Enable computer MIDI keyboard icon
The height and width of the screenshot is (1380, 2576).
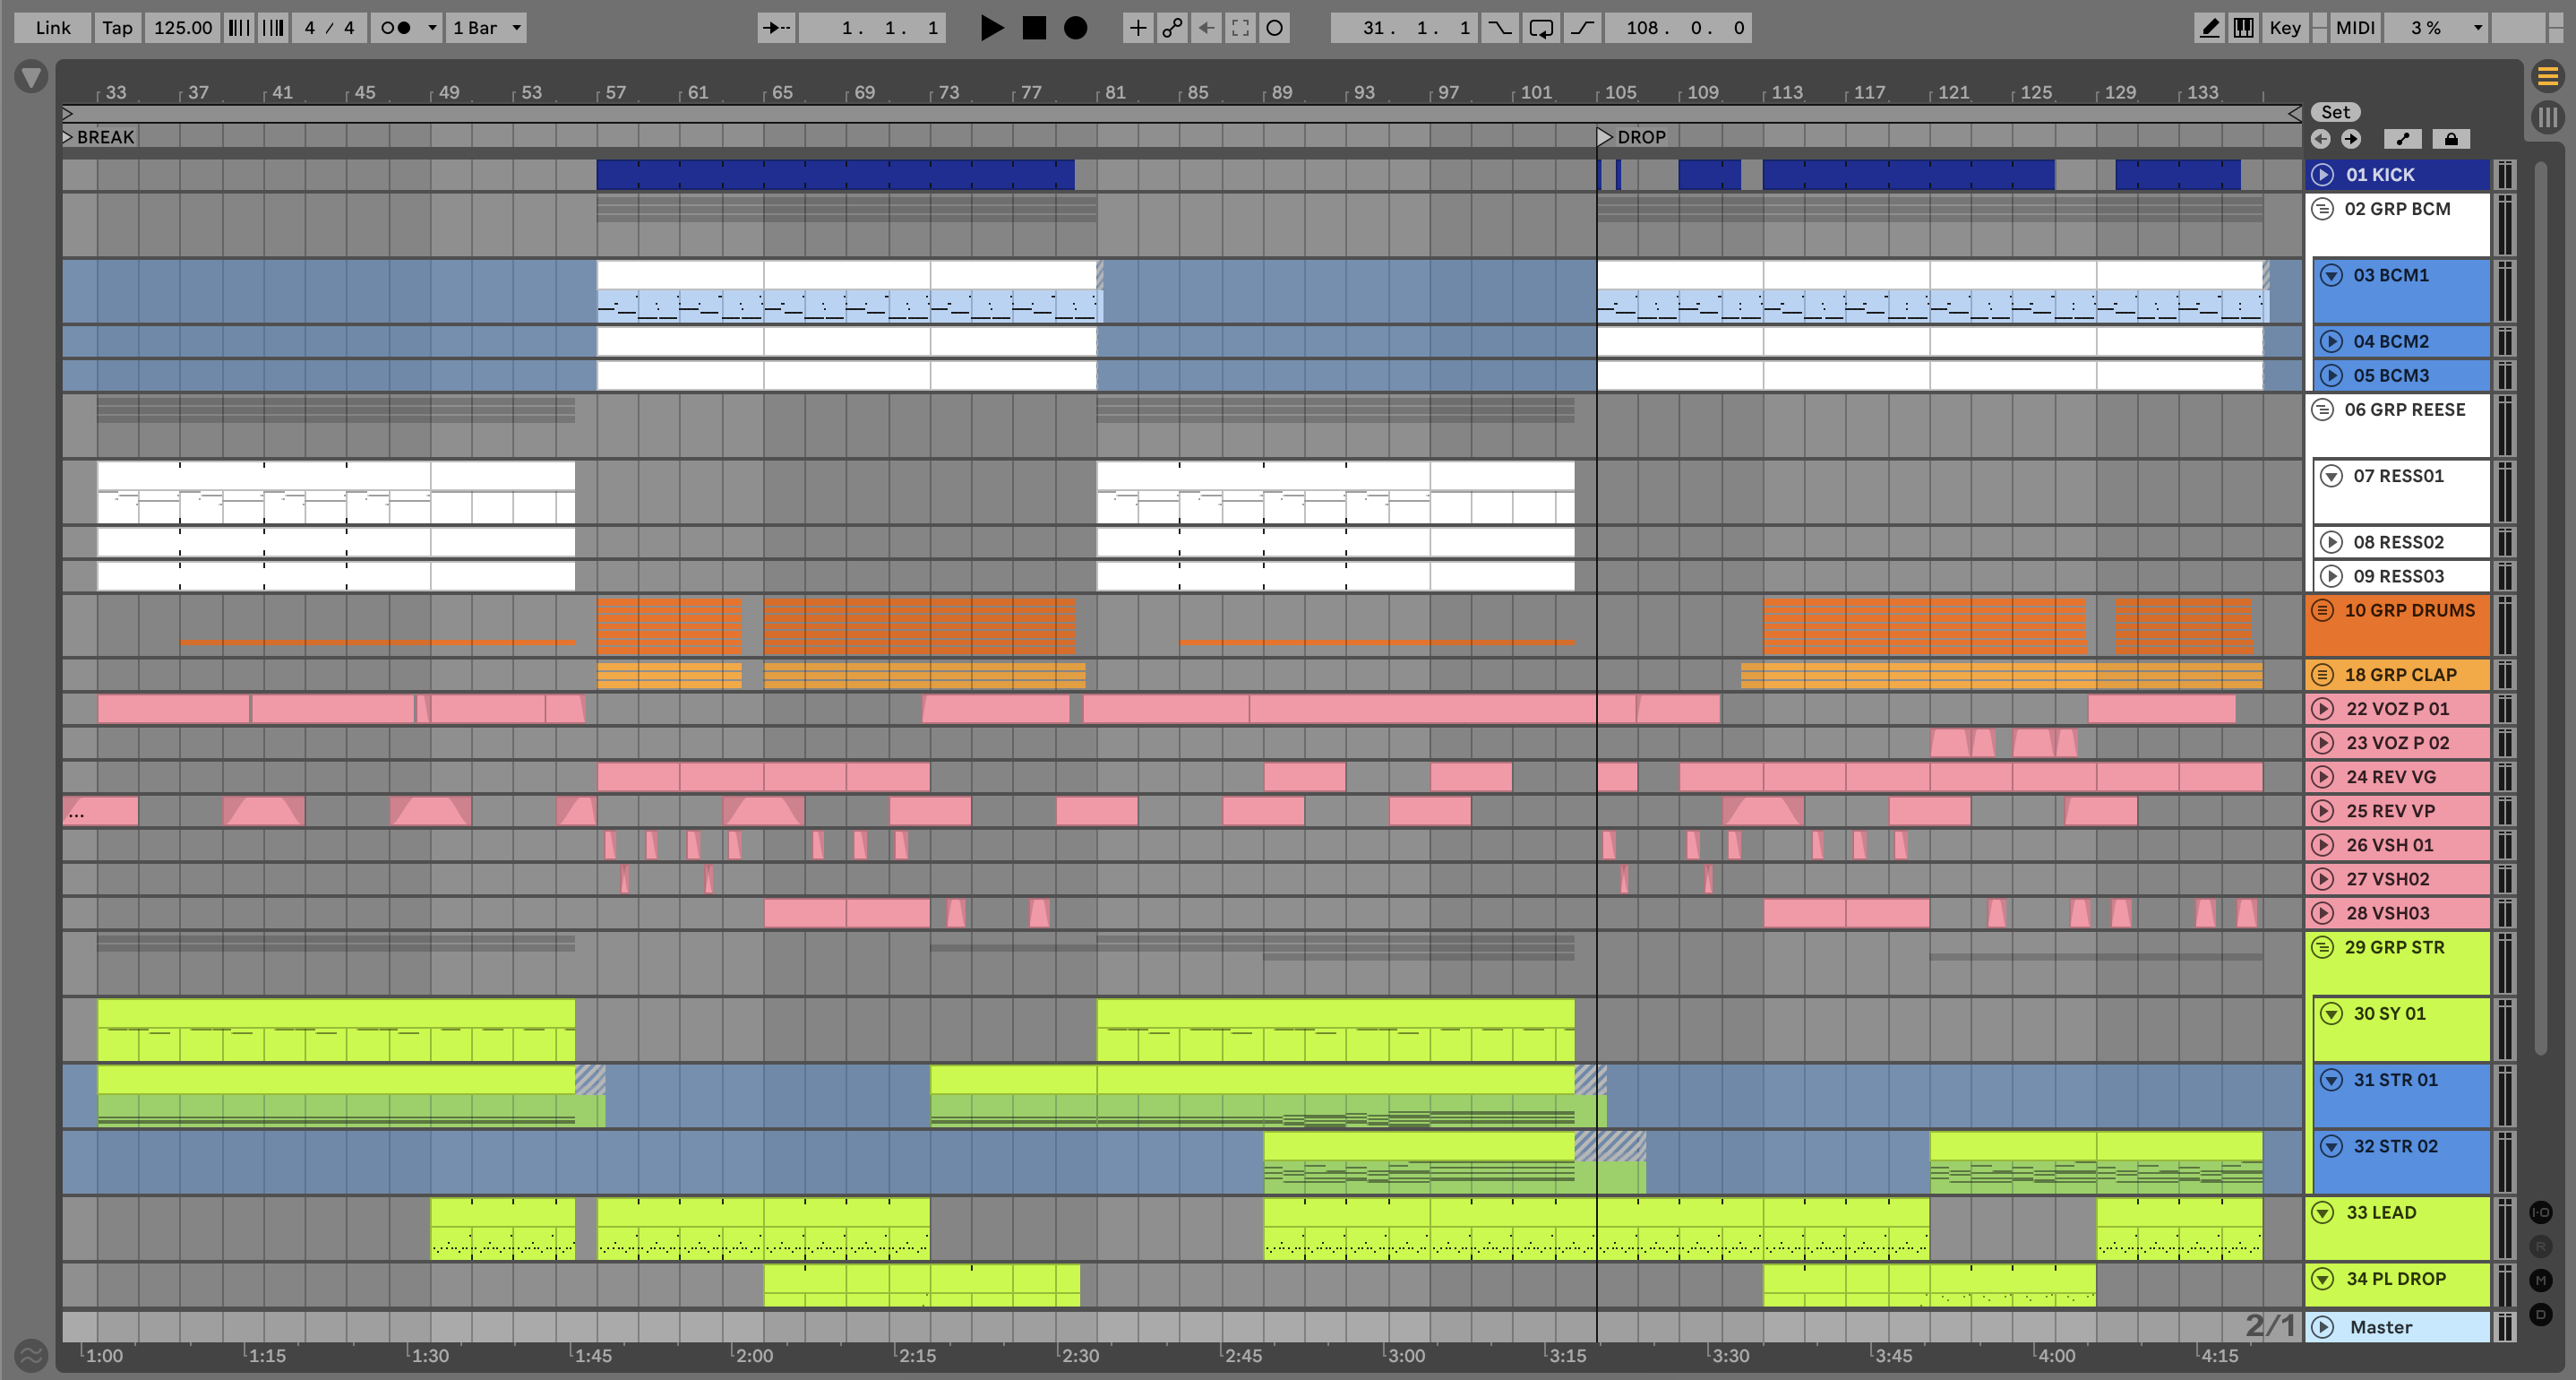coord(2243,28)
